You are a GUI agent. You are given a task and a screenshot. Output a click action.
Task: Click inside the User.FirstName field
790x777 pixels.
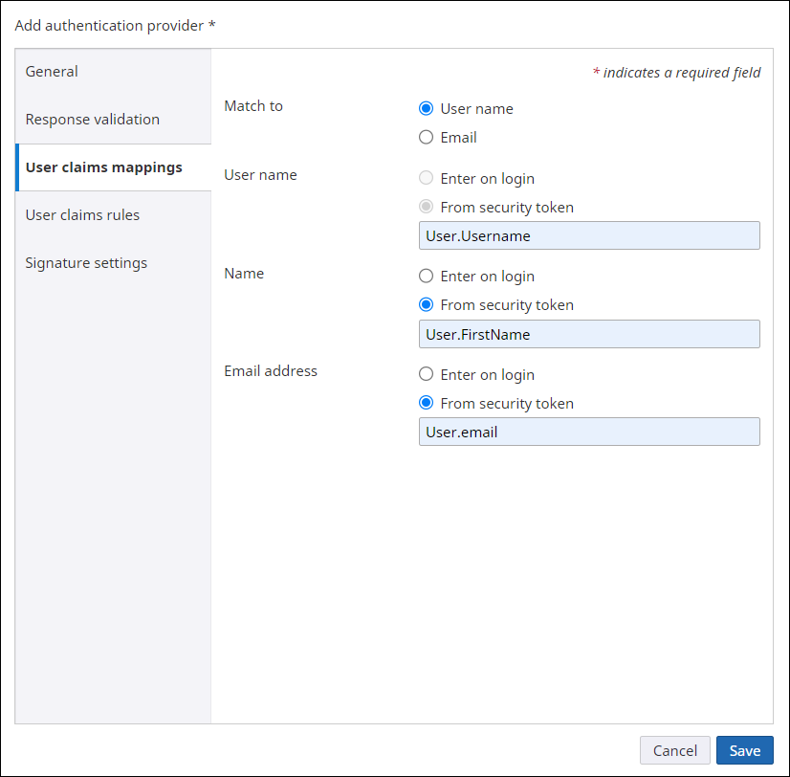[x=589, y=334]
